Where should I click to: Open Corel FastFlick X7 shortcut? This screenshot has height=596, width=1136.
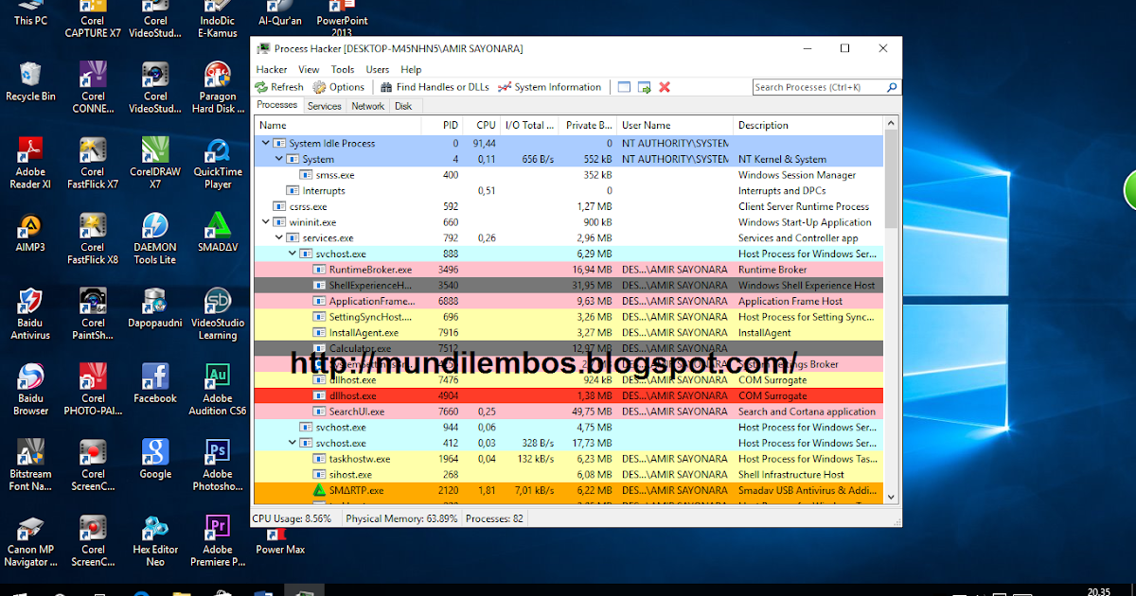[93, 163]
